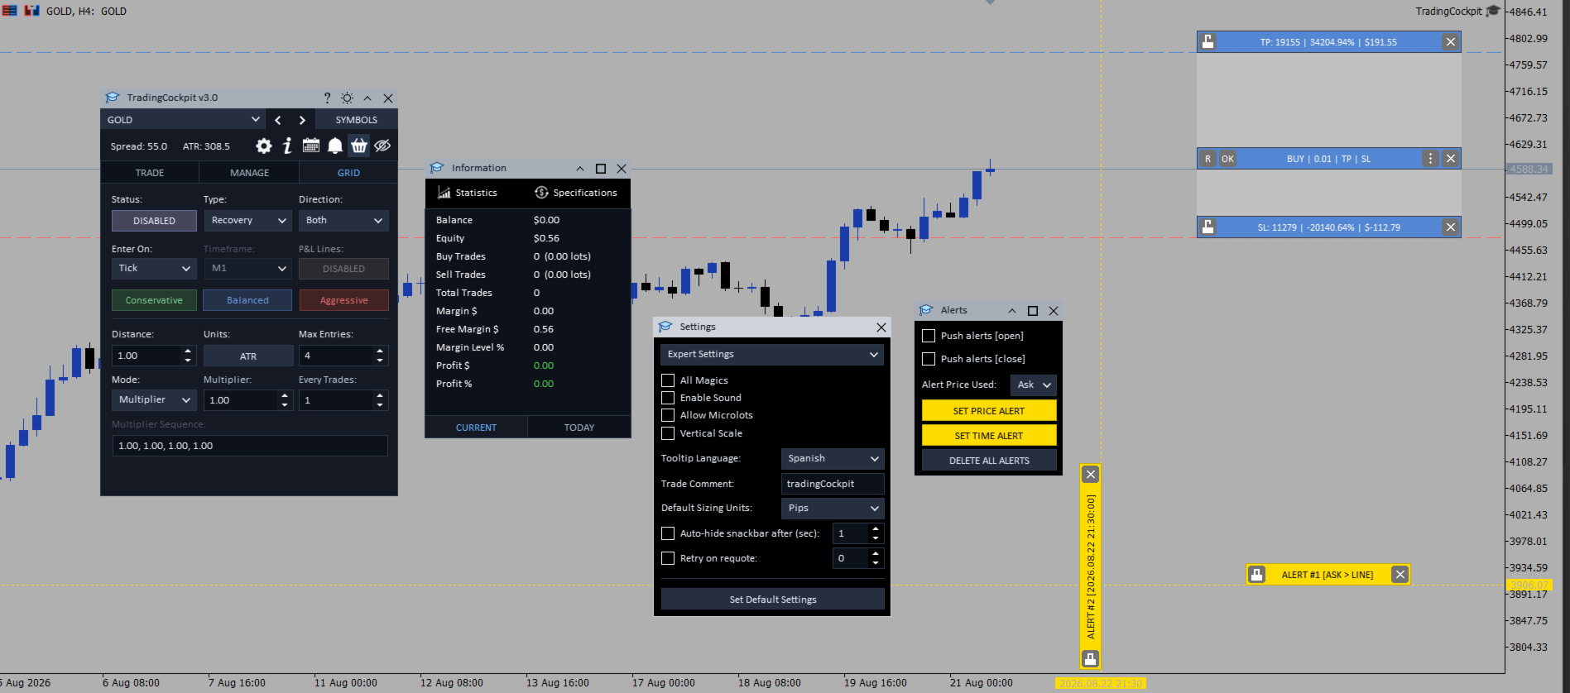Open the Direction Both dropdown
Image resolution: width=1570 pixels, height=693 pixels.
point(343,221)
